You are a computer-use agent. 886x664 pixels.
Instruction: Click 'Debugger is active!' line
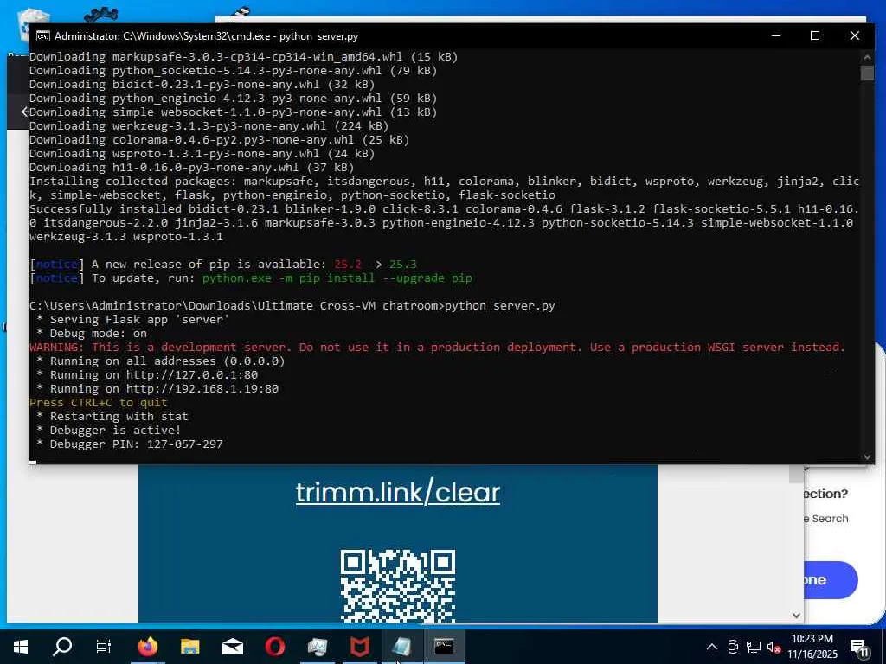[x=108, y=431]
